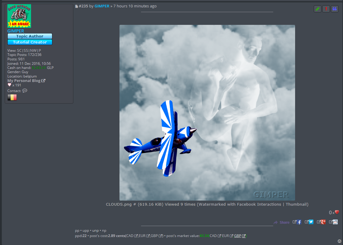Convert post's market value to CAD
Viewport: 343px width, 245px height.
coord(215,236)
